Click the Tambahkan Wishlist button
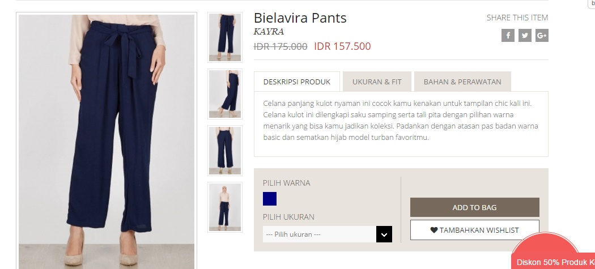 [475, 230]
